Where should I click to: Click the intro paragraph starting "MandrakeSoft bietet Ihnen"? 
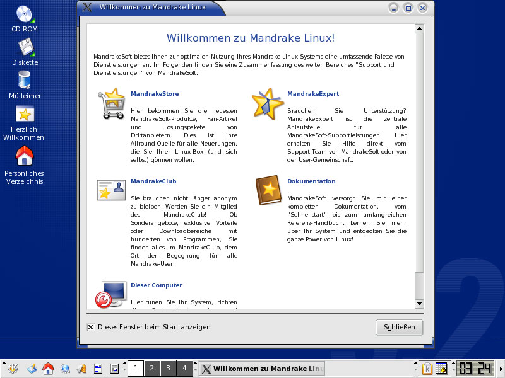coord(249,65)
